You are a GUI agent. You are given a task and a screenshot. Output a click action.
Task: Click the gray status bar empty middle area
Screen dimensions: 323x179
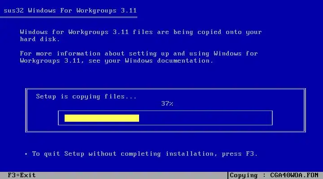132,175
